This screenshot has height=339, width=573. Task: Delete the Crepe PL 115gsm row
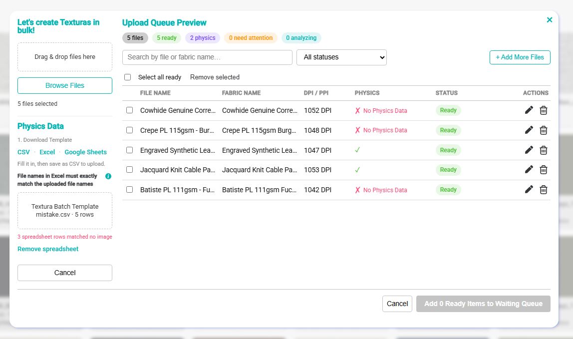pyautogui.click(x=544, y=130)
